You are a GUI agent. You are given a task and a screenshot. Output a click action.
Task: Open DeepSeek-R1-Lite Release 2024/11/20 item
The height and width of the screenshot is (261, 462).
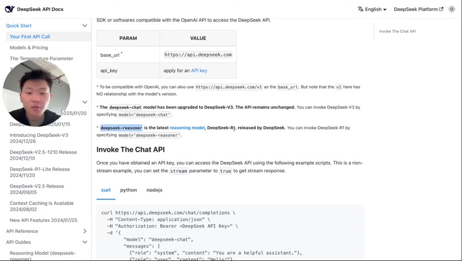39,172
